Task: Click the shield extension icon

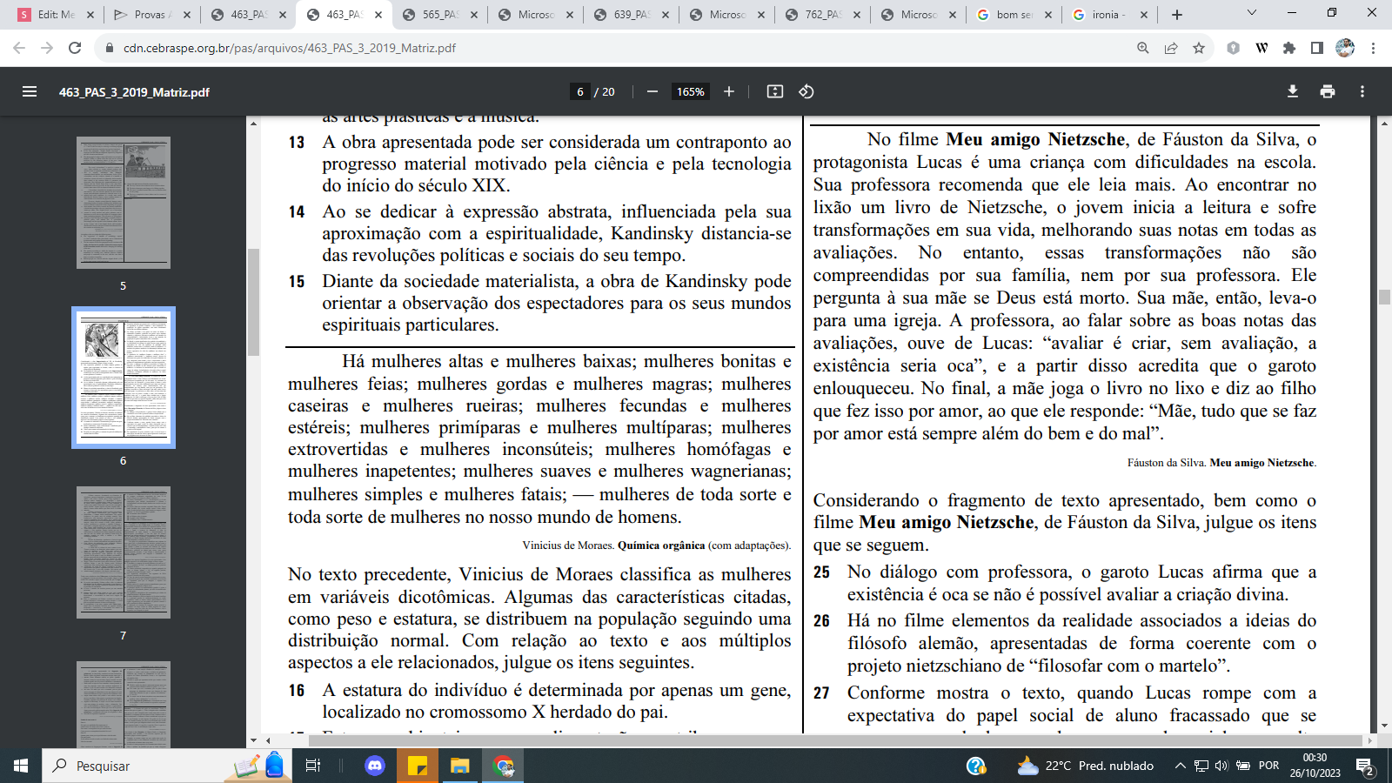Action: tap(1233, 48)
